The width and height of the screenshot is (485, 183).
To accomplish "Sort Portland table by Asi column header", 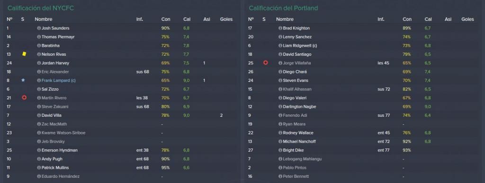I will (448, 19).
